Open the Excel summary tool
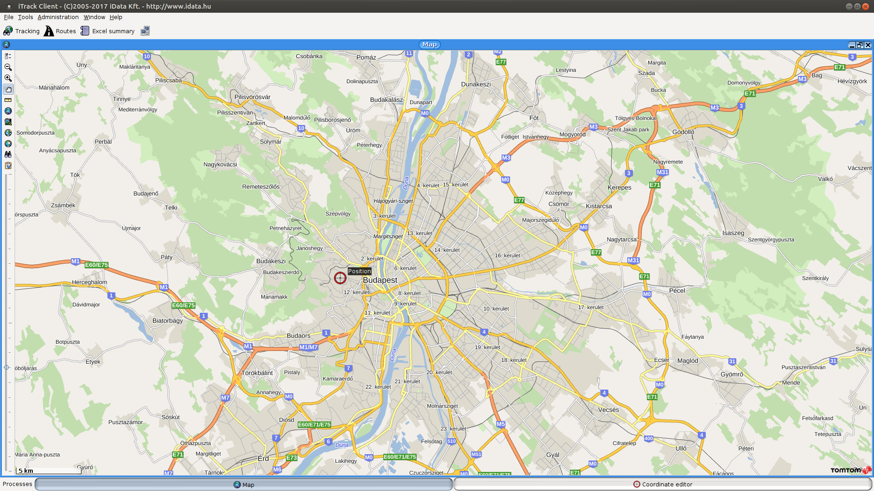The height and width of the screenshot is (491, 874). click(x=107, y=31)
